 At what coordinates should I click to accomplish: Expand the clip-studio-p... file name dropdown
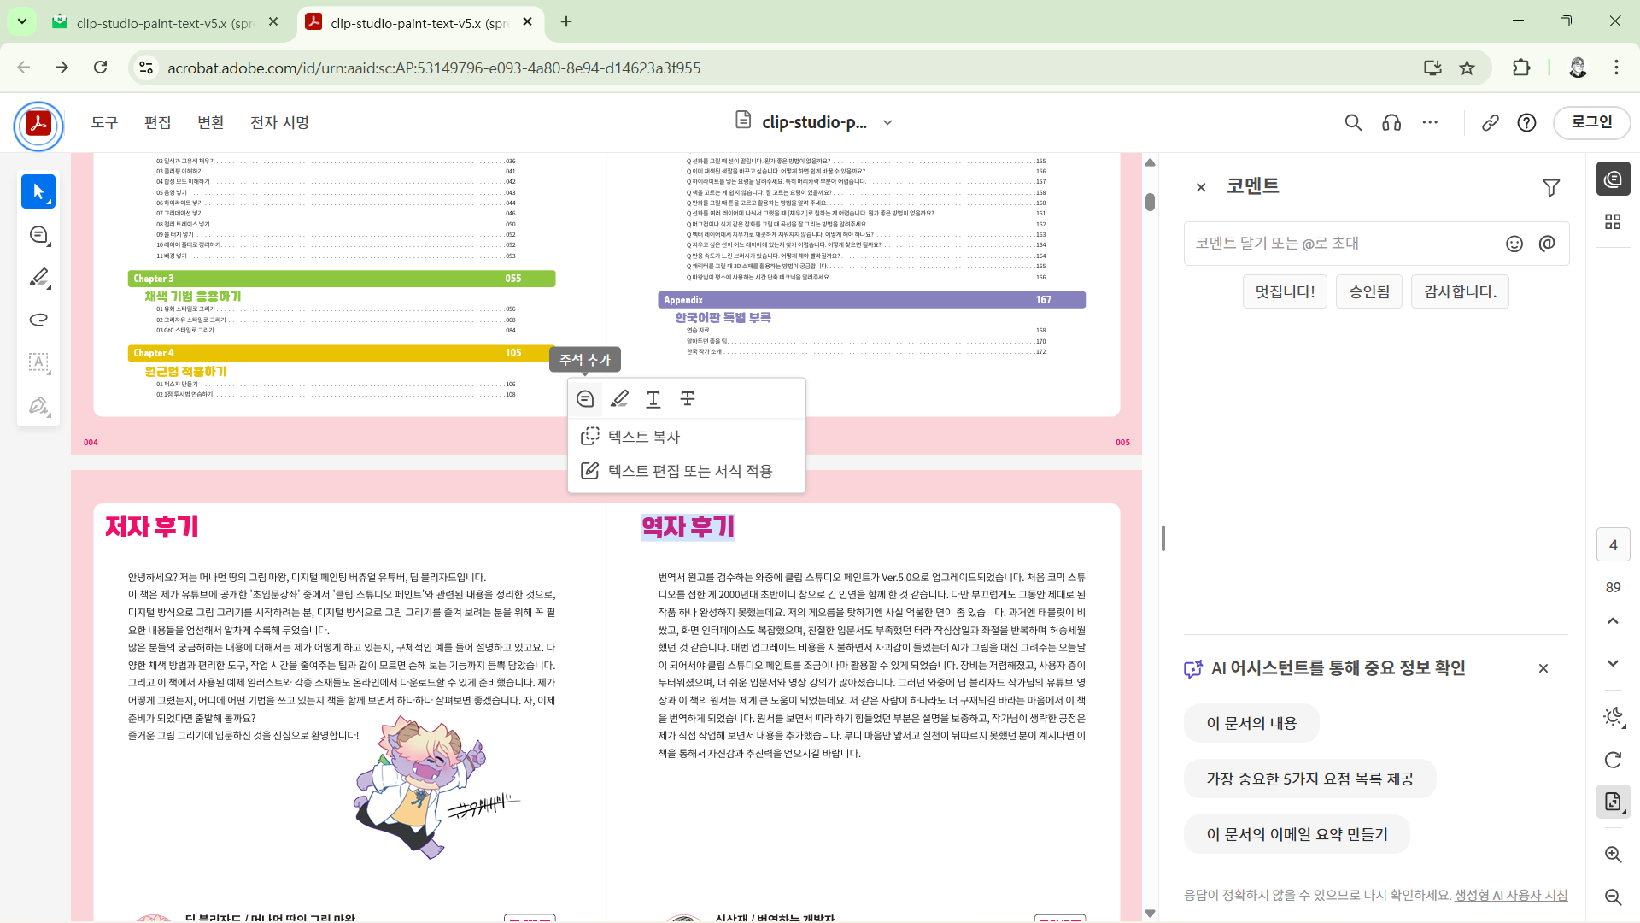tap(887, 122)
